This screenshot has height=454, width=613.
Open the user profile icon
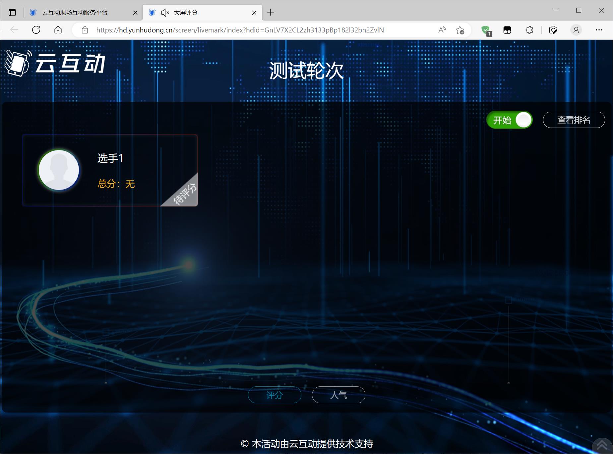coord(576,30)
